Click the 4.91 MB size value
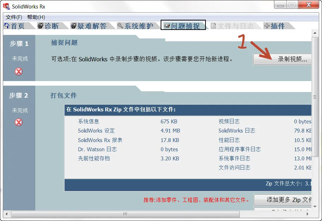322x221 pixels. pyautogui.click(x=170, y=131)
